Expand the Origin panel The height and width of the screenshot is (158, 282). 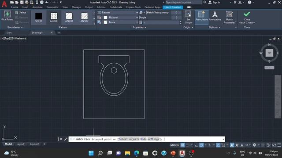188,27
